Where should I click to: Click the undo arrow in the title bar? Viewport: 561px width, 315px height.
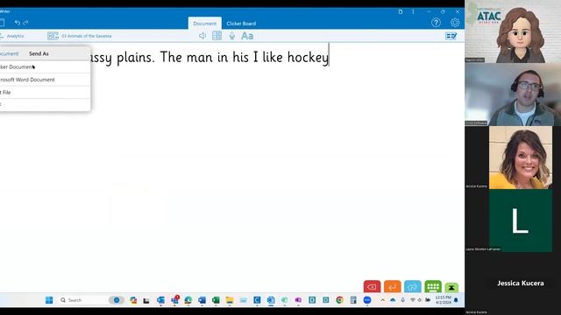click(x=18, y=23)
